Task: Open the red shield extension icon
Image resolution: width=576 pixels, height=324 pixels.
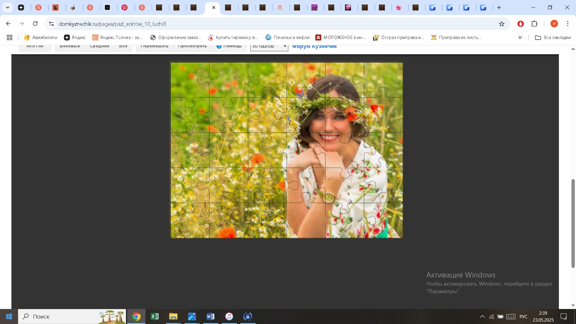Action: (x=520, y=24)
